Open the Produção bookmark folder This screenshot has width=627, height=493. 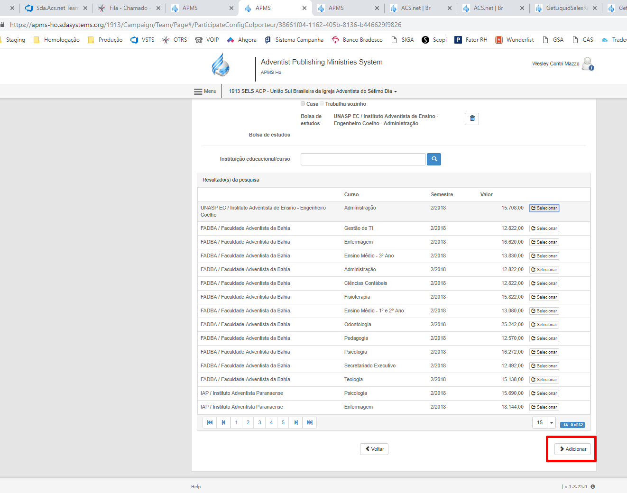(x=105, y=40)
